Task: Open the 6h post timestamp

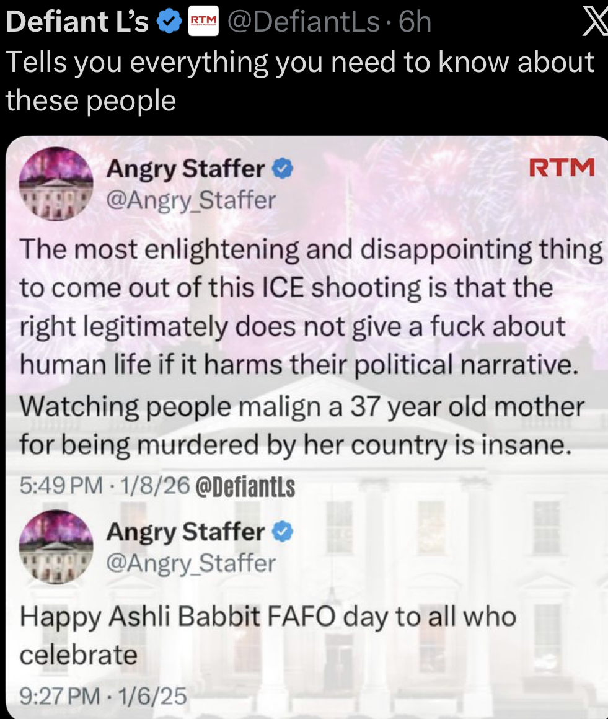Action: [x=415, y=22]
